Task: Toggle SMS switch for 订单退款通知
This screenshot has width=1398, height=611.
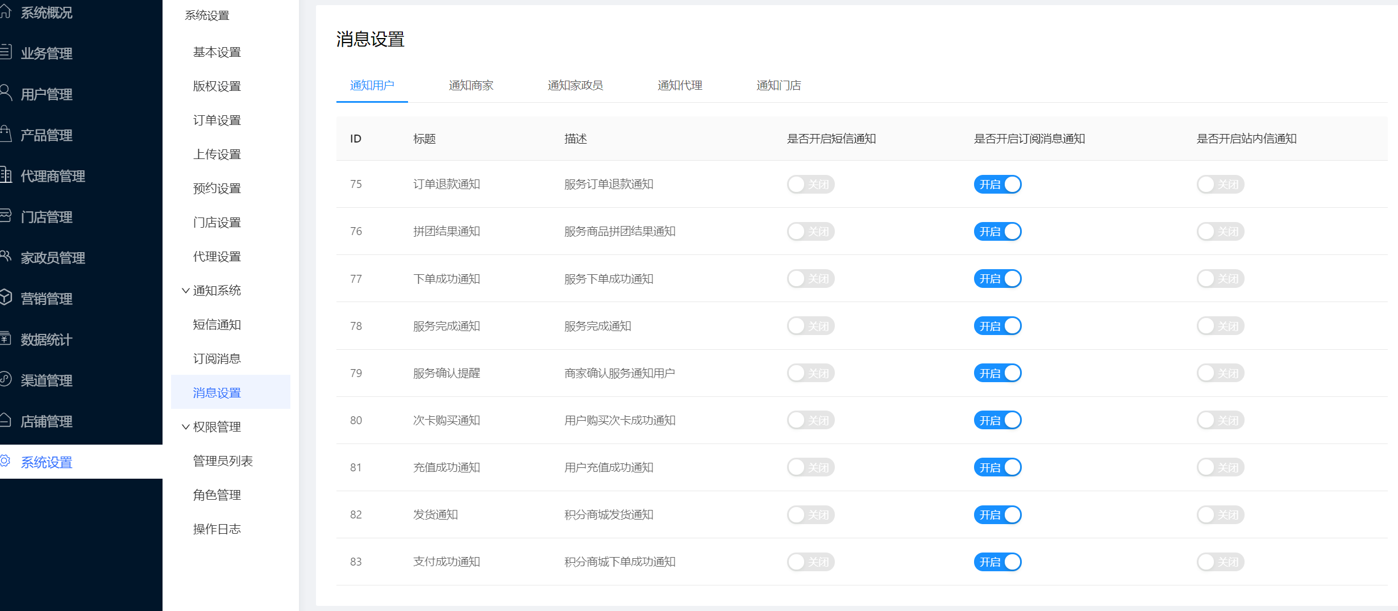Action: point(810,185)
